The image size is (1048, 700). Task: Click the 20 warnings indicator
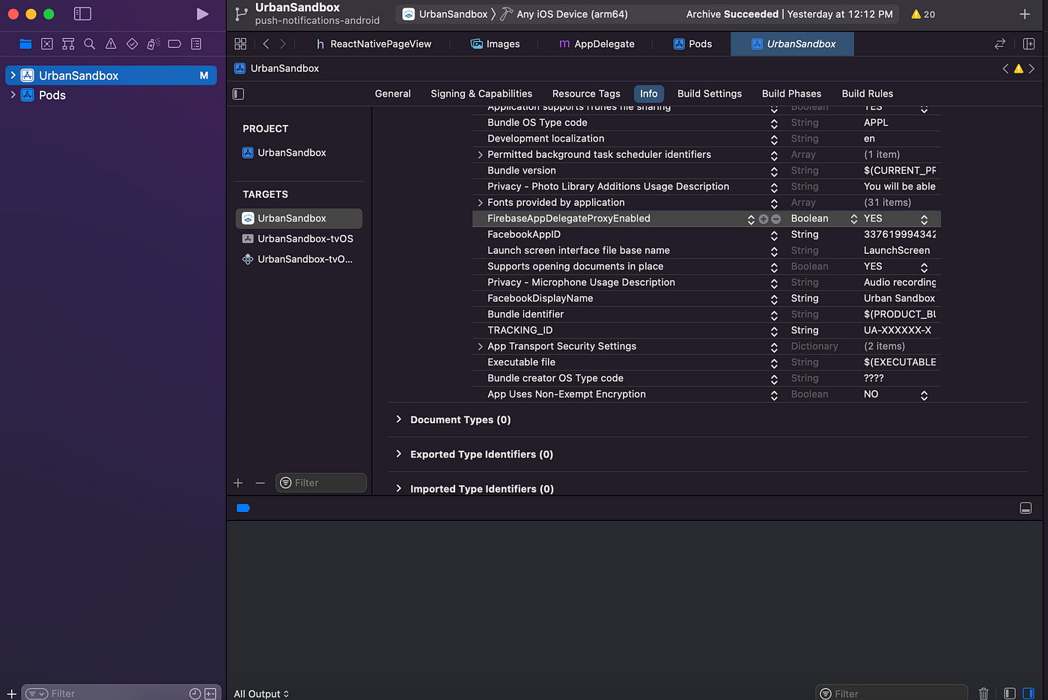923,14
